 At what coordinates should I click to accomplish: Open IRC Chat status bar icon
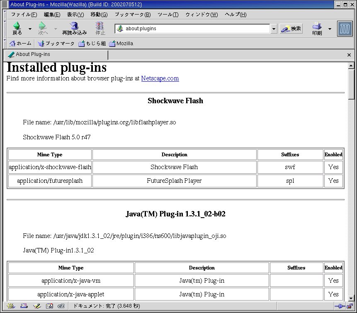tap(61, 306)
